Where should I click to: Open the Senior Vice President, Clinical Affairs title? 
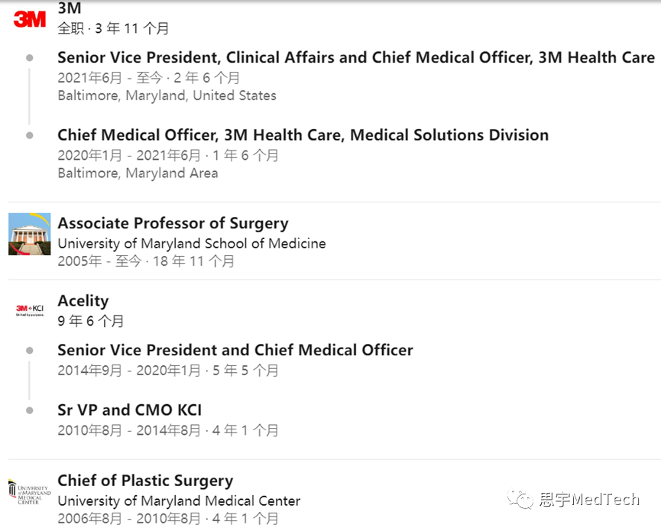(356, 57)
